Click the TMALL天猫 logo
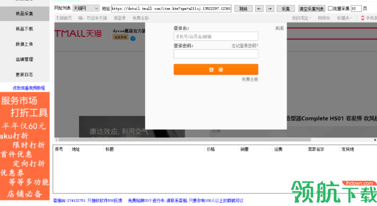This screenshot has width=377, height=206. pos(78,33)
